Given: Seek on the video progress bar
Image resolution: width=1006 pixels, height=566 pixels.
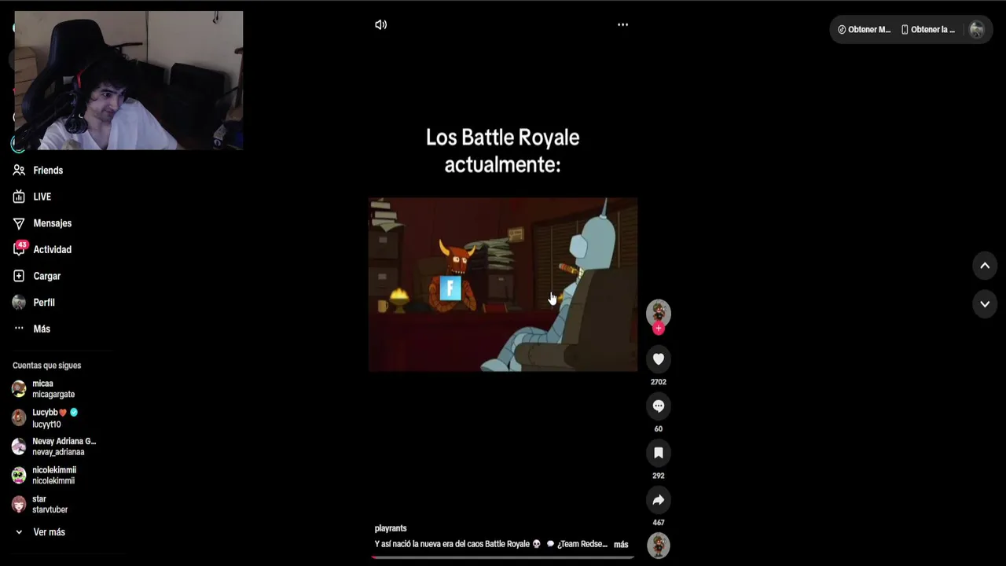Looking at the screenshot, I should coord(503,557).
